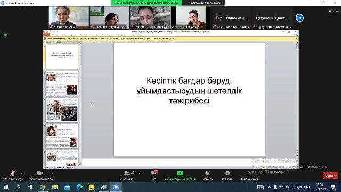
Task: Open the Apps icon in Zoom toolbar
Action: click(249, 173)
